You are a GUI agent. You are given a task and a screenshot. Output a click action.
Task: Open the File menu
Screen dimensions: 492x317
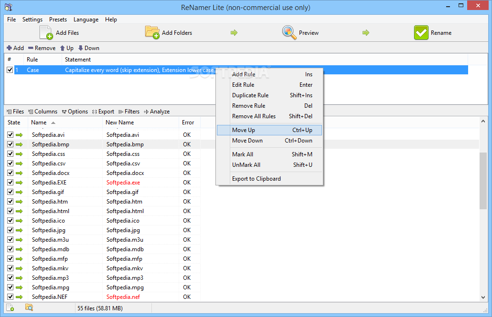[11, 20]
